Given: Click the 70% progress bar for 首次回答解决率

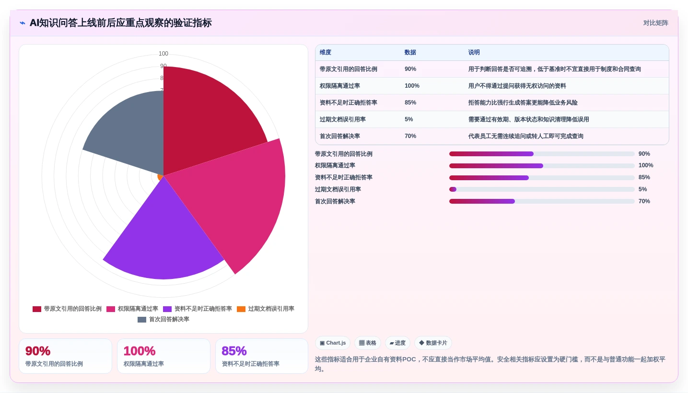Looking at the screenshot, I should (542, 201).
